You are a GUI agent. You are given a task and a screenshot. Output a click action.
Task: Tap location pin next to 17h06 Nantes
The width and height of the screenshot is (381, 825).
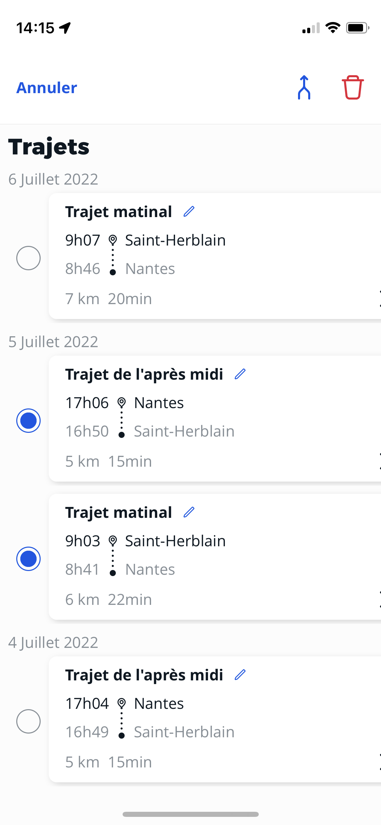coord(122,403)
